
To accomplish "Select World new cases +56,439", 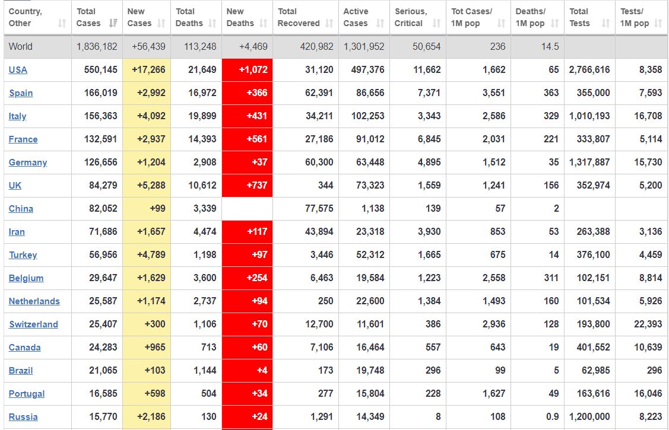I will click(x=148, y=46).
